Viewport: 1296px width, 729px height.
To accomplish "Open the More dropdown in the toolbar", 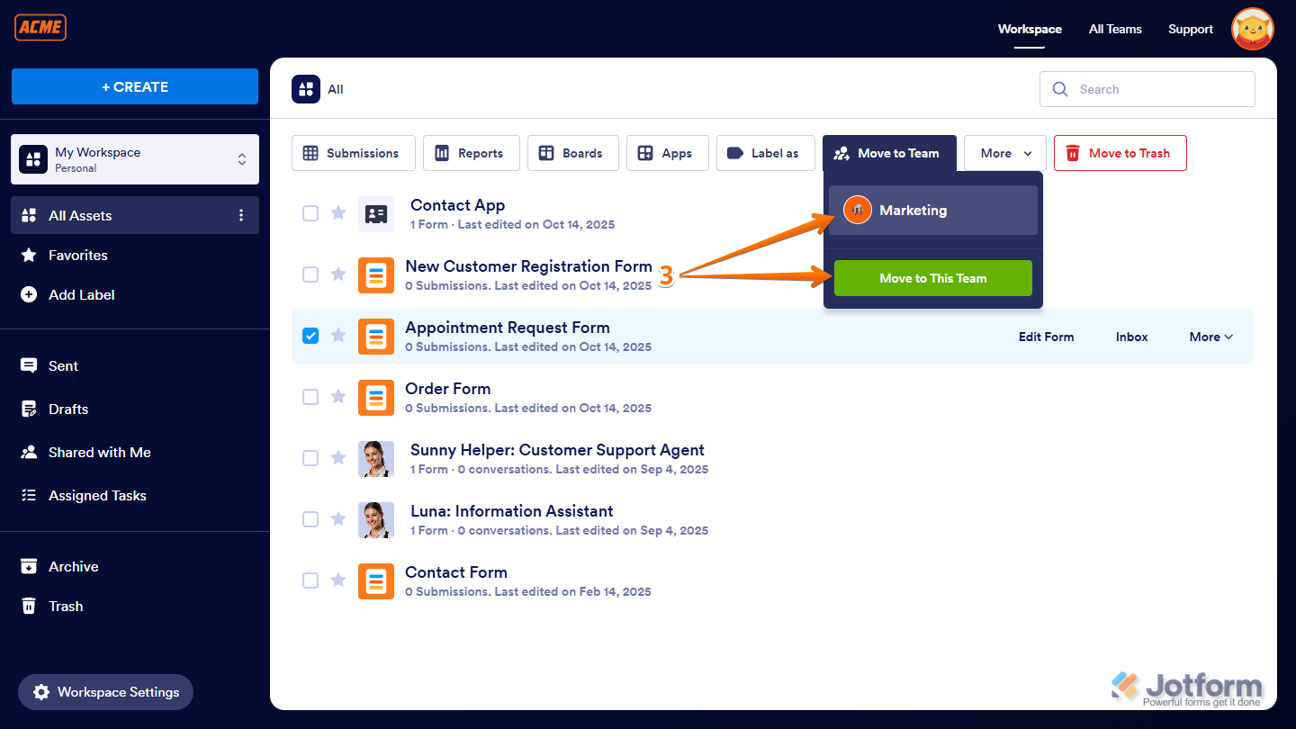I will pos(1004,153).
